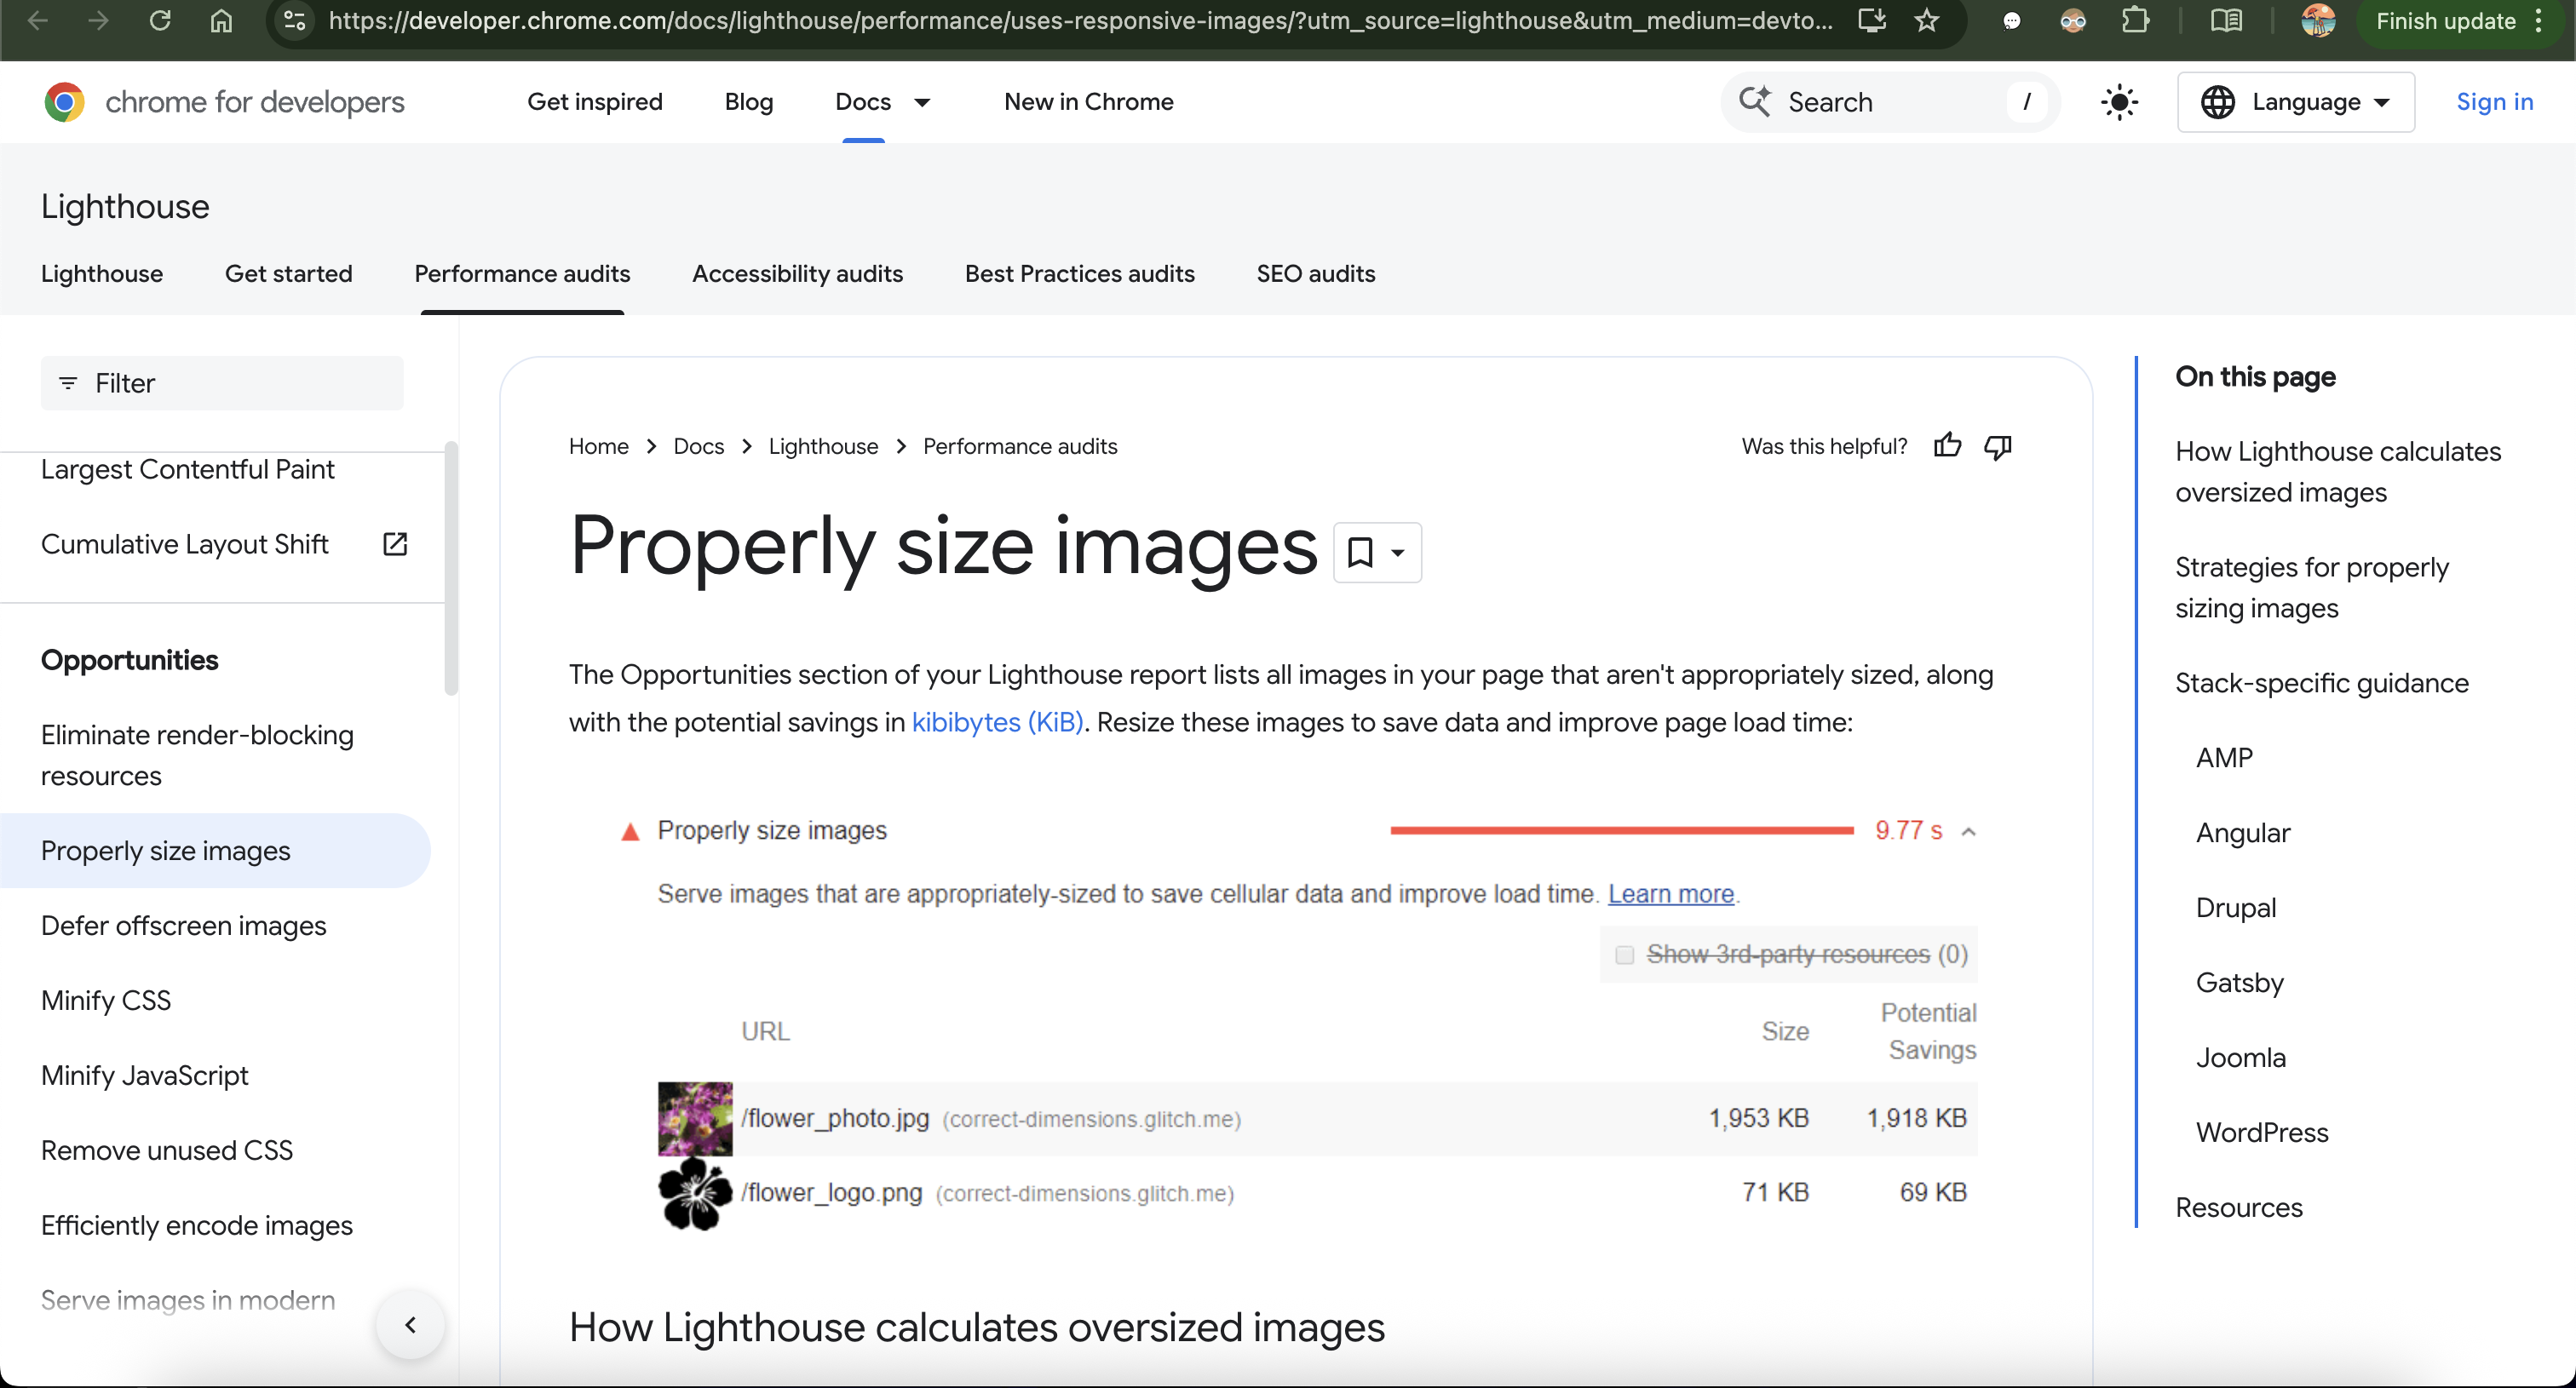Screen dimensions: 2576x1388
Task: Click the Chrome for Developers logo
Action: click(x=224, y=102)
